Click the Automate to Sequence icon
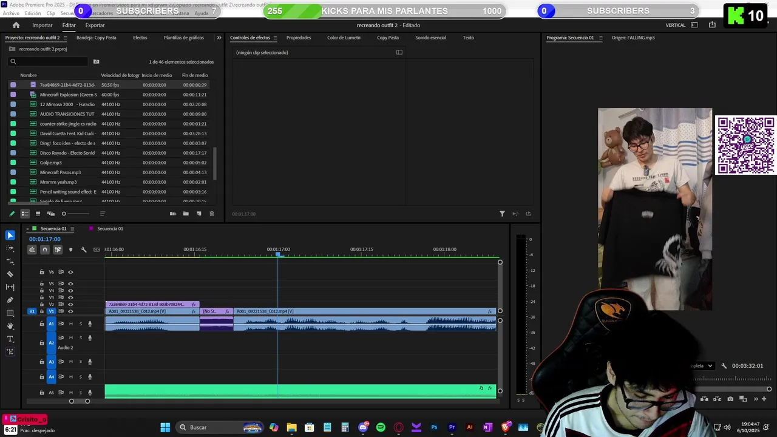Screen dimensions: 777x437 [x=173, y=214]
